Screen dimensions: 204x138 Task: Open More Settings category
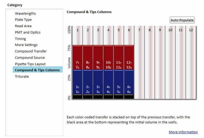coord(26,45)
